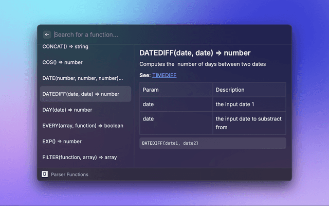Choose the DATE(number, number, number) entry

[x=82, y=78]
